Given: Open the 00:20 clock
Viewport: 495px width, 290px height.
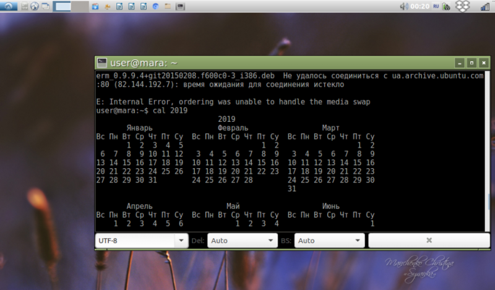Looking at the screenshot, I should tap(420, 6).
